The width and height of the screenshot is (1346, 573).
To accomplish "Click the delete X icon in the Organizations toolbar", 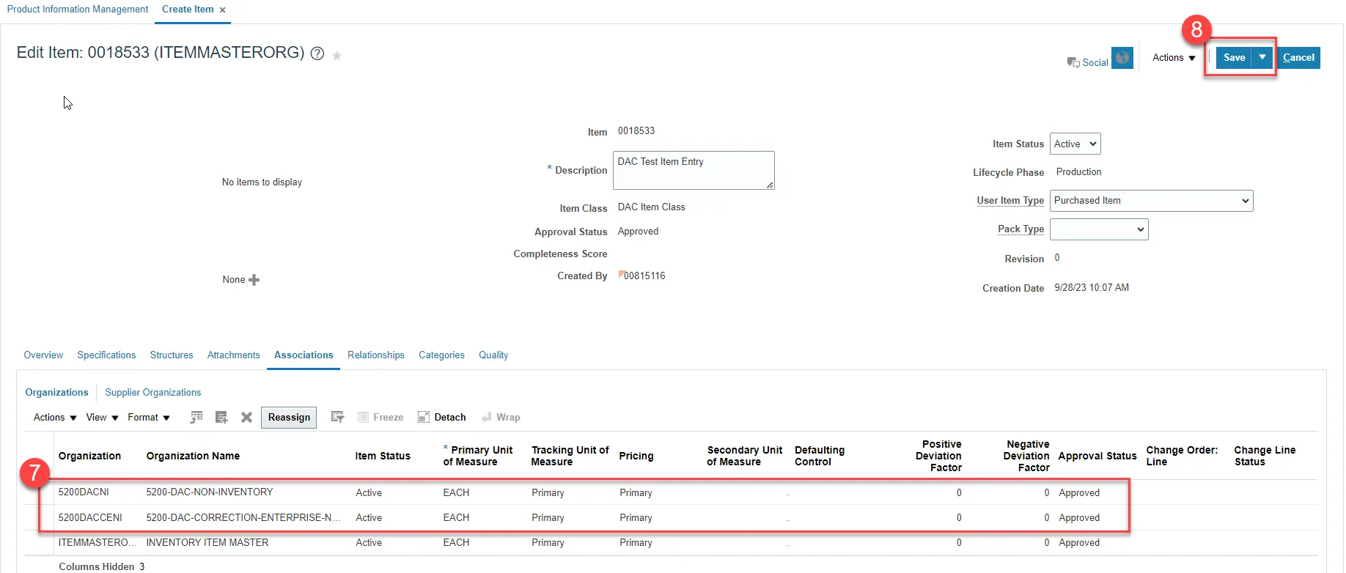I will [x=246, y=417].
